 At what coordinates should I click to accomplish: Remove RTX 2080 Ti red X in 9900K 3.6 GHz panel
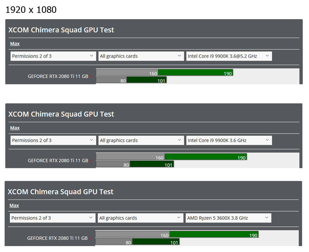point(91,161)
